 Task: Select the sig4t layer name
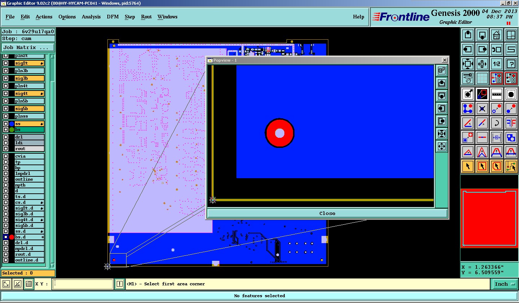click(30, 93)
